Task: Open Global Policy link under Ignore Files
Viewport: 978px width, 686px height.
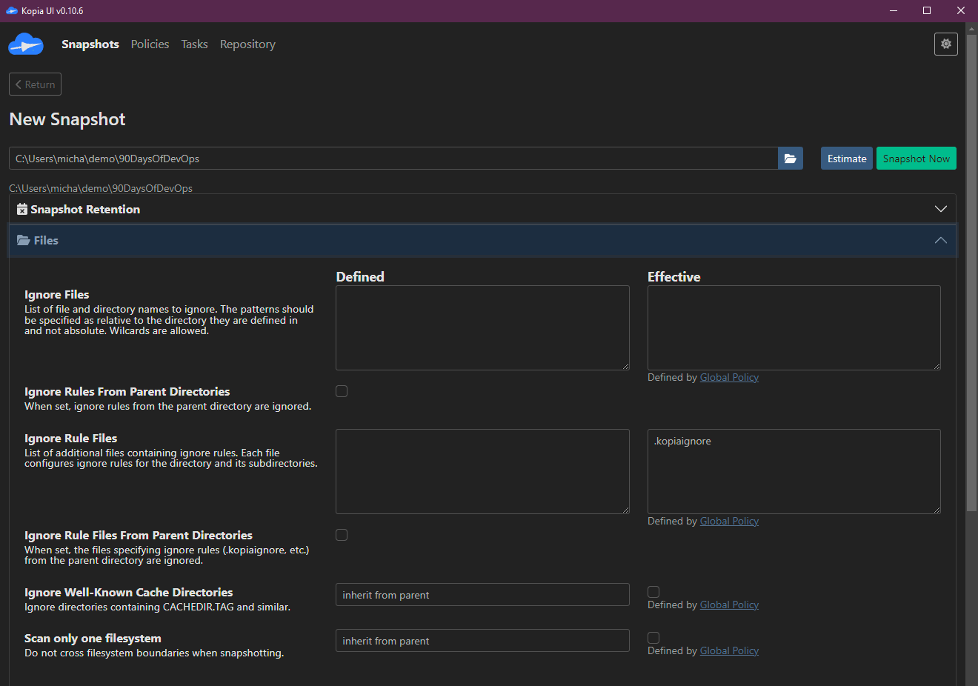Action: click(729, 378)
